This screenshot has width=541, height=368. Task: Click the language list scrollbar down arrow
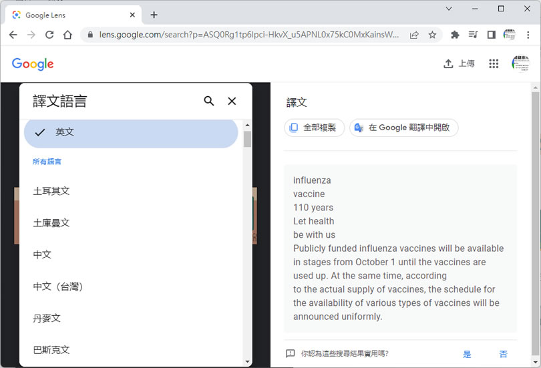tap(247, 362)
